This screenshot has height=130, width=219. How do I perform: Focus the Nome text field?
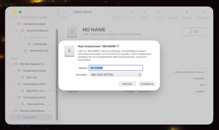[x=116, y=68]
